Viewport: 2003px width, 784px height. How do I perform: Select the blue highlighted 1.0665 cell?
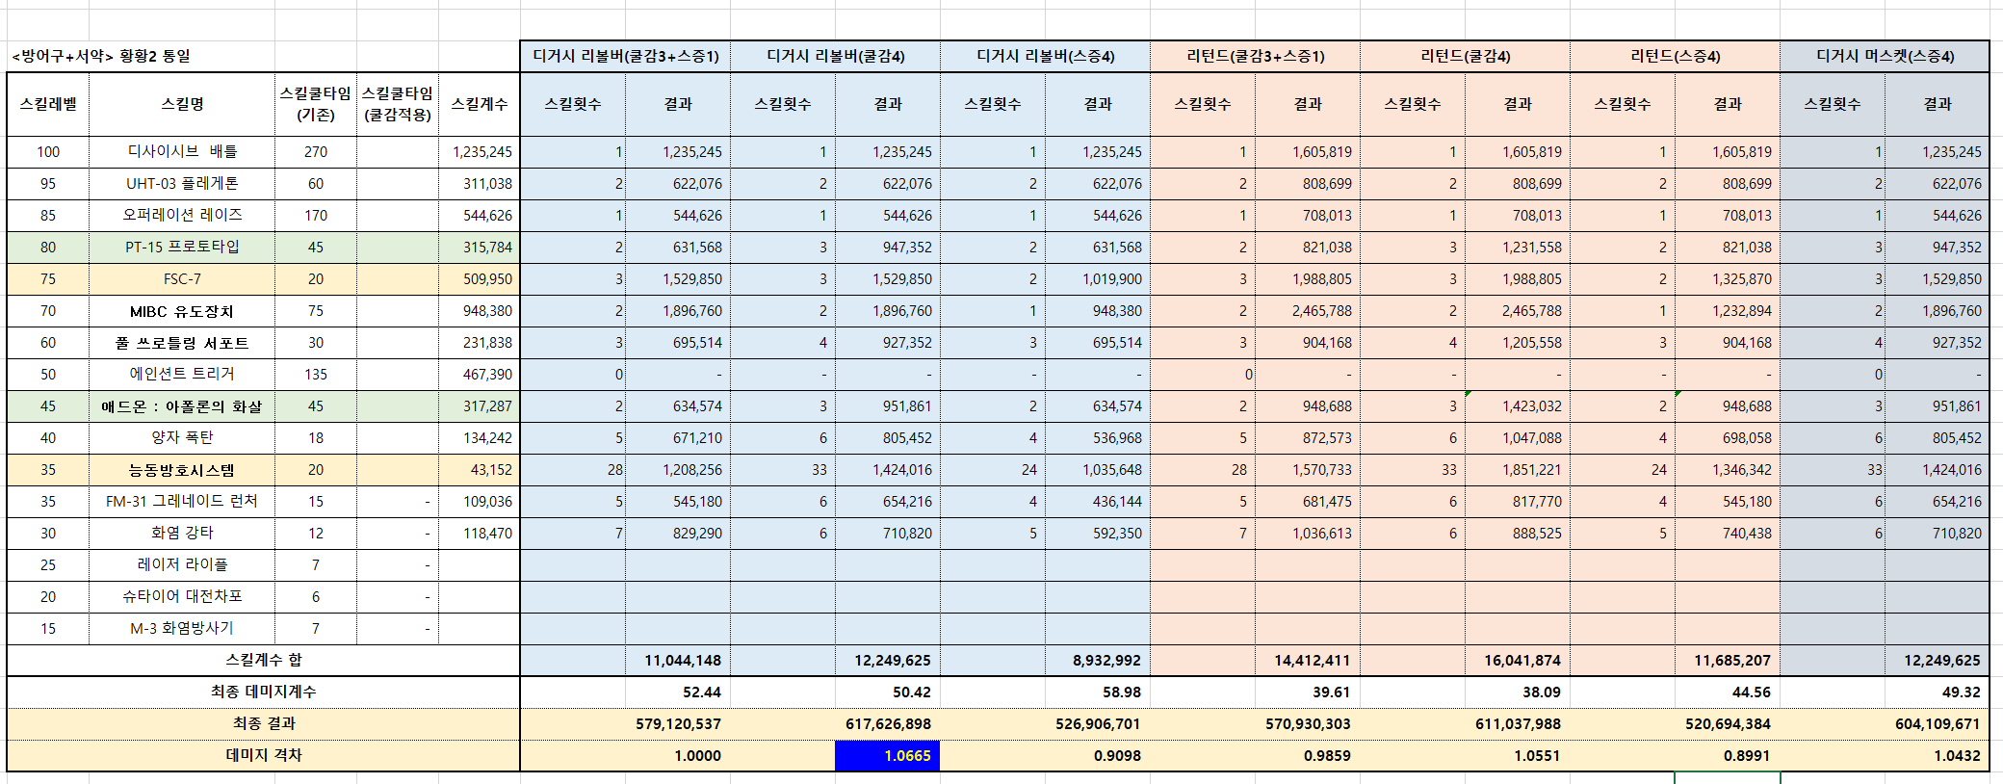(887, 755)
